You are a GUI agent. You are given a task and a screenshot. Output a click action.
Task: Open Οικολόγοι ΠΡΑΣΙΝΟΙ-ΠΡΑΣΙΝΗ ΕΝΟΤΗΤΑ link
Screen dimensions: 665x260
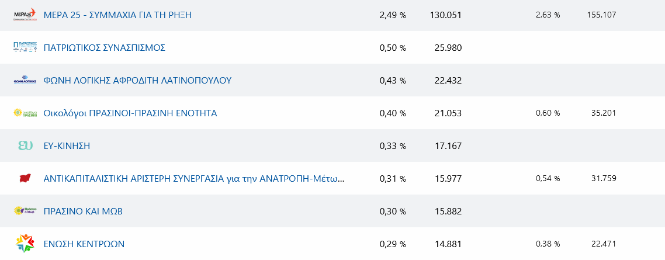coord(130,113)
